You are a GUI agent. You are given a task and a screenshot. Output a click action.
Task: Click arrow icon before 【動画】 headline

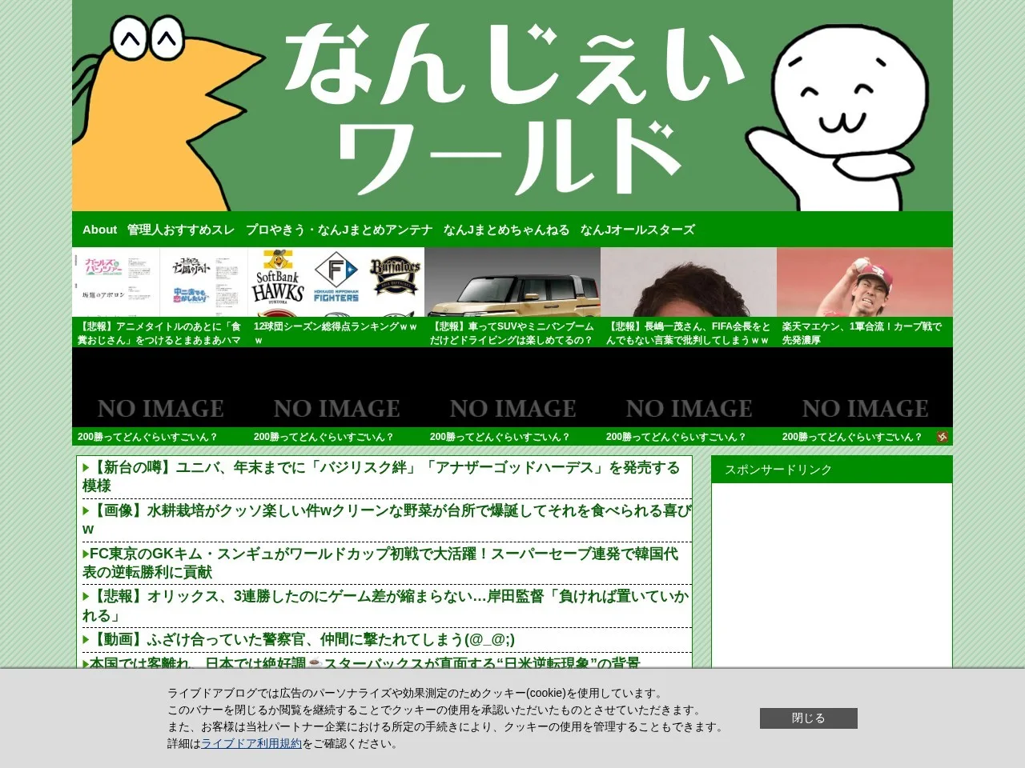tap(86, 640)
